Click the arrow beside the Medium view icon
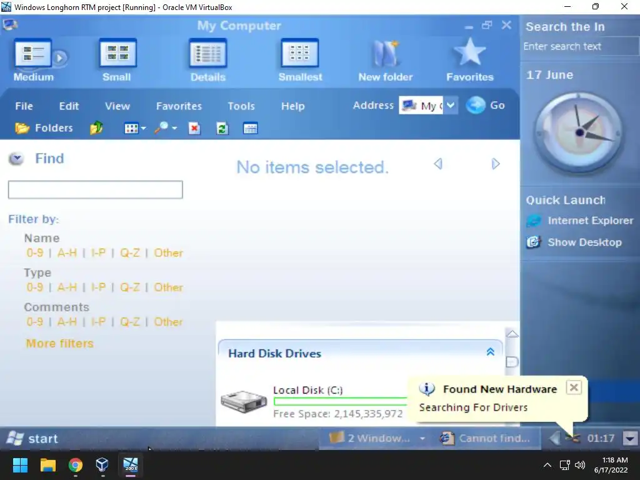640x480 pixels. coord(60,58)
